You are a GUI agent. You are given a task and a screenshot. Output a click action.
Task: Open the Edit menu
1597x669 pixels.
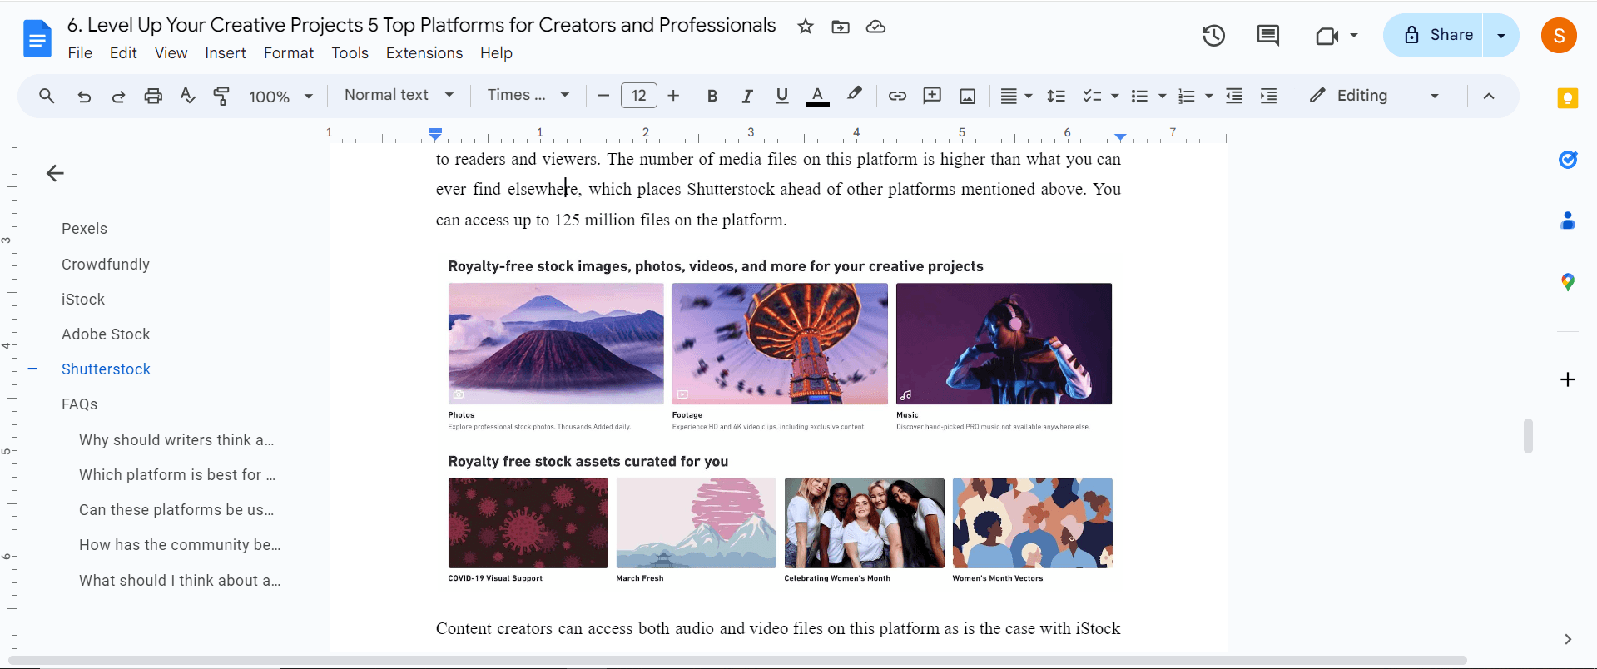pos(123,53)
